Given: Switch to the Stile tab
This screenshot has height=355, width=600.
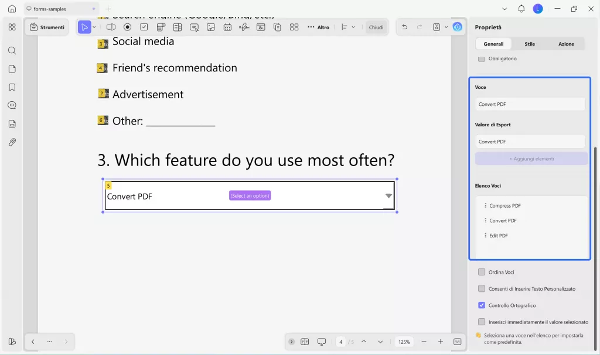Looking at the screenshot, I should click(530, 44).
